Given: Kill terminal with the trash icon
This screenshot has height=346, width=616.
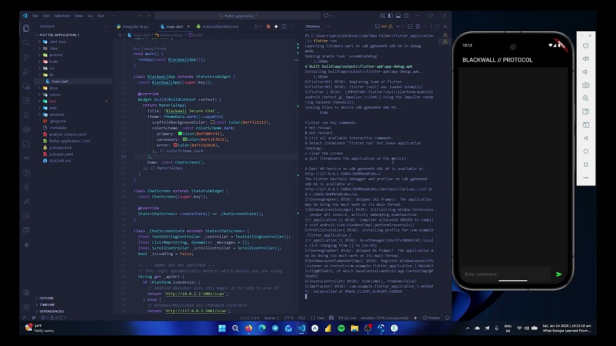Looking at the screenshot, I should coord(418,26).
